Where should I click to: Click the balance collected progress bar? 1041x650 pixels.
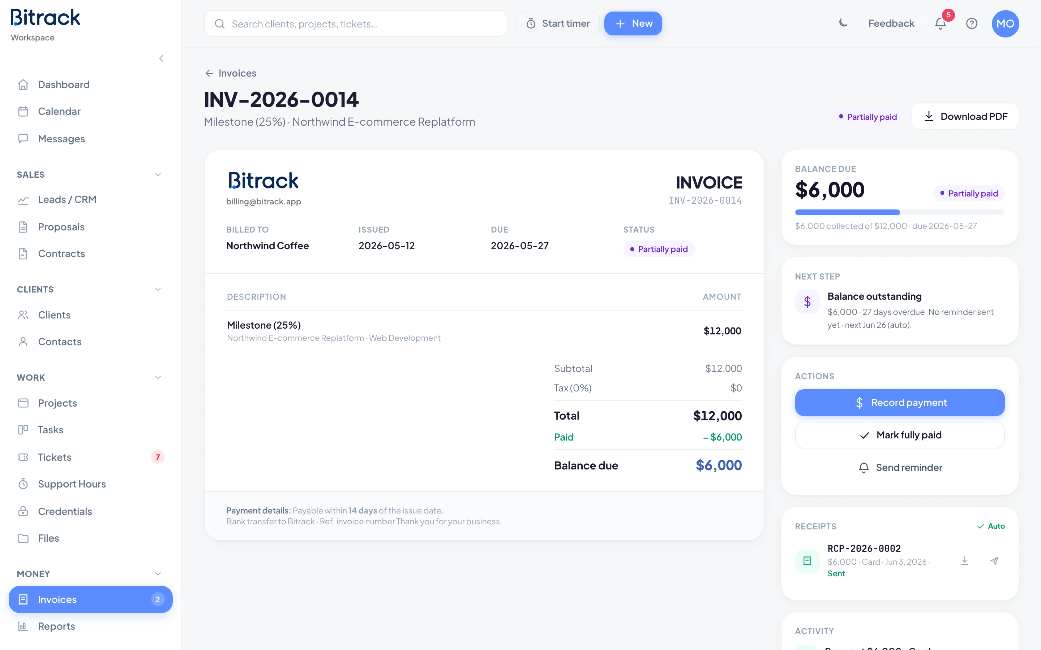(899, 212)
